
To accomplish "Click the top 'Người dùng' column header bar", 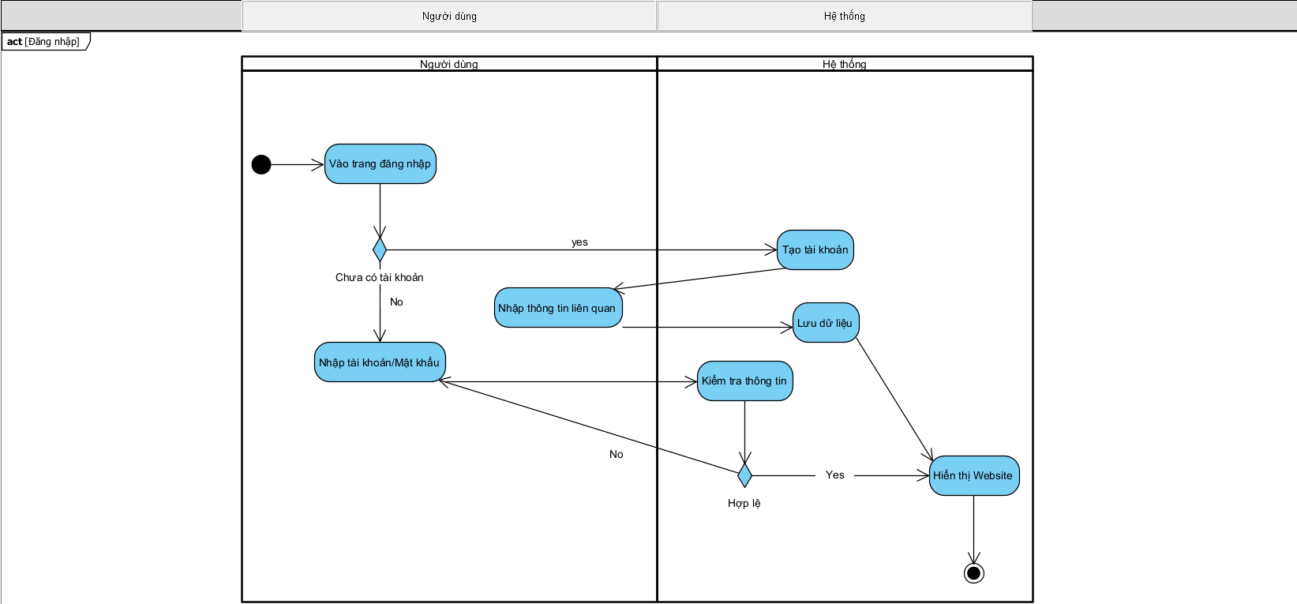I will click(449, 16).
